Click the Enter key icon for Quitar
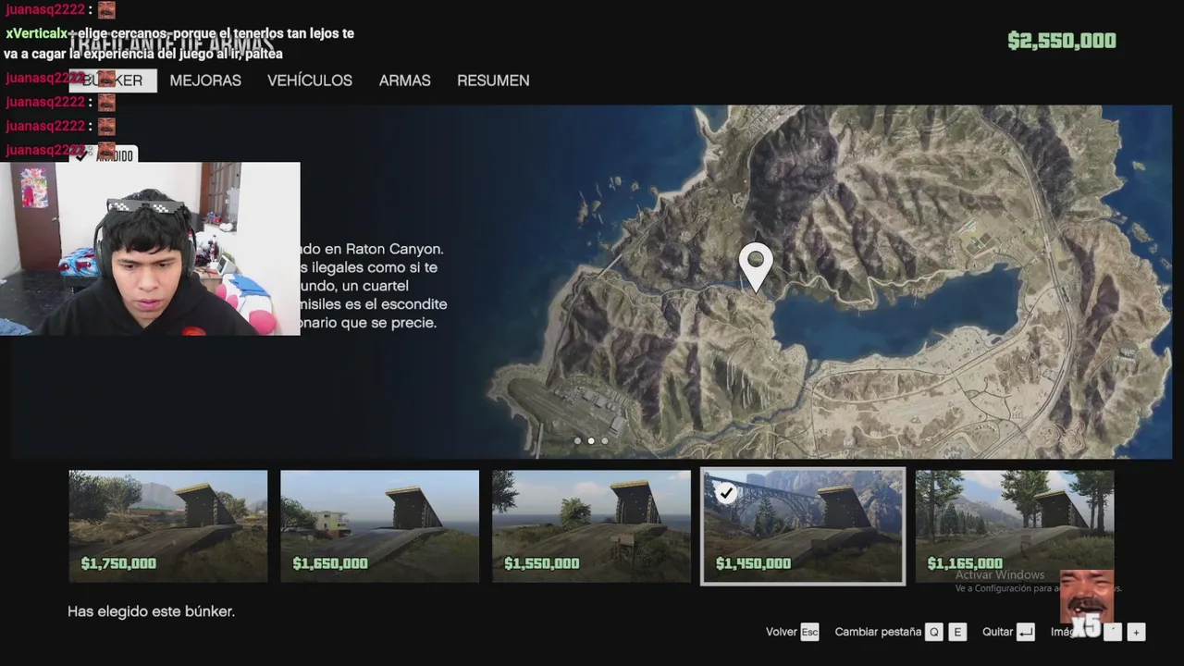 pyautogui.click(x=1025, y=632)
